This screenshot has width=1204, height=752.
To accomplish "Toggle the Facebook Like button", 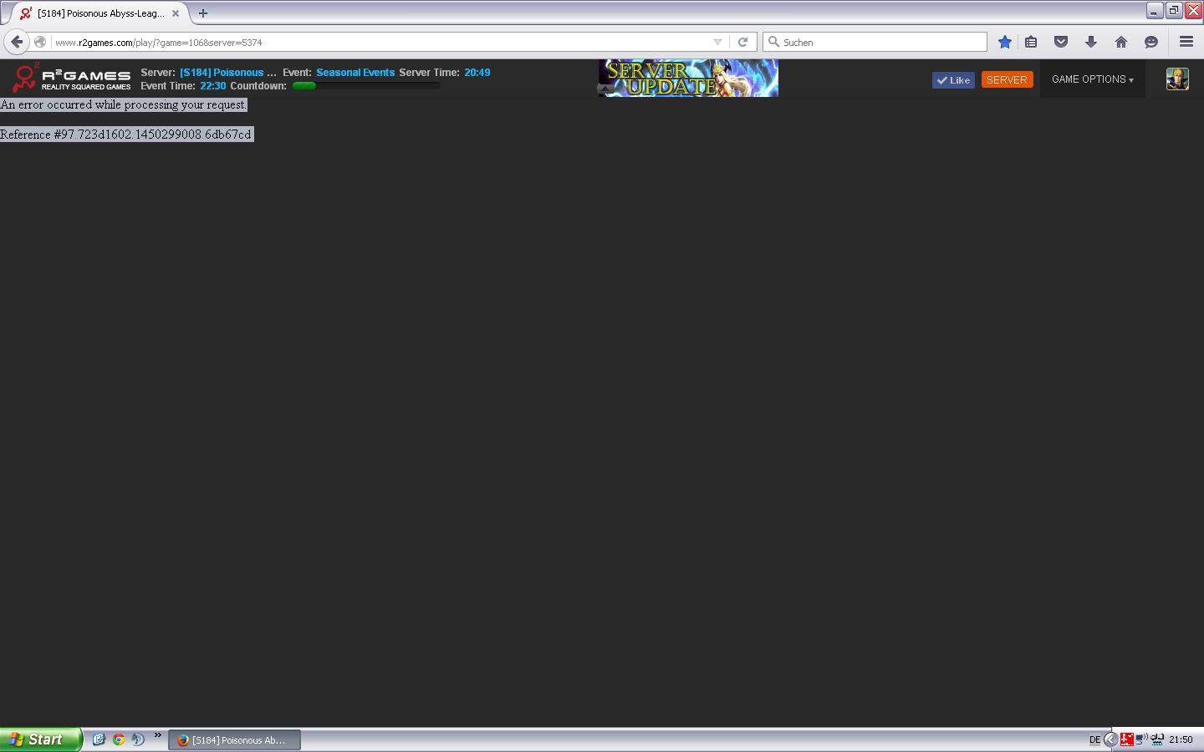I will [953, 80].
